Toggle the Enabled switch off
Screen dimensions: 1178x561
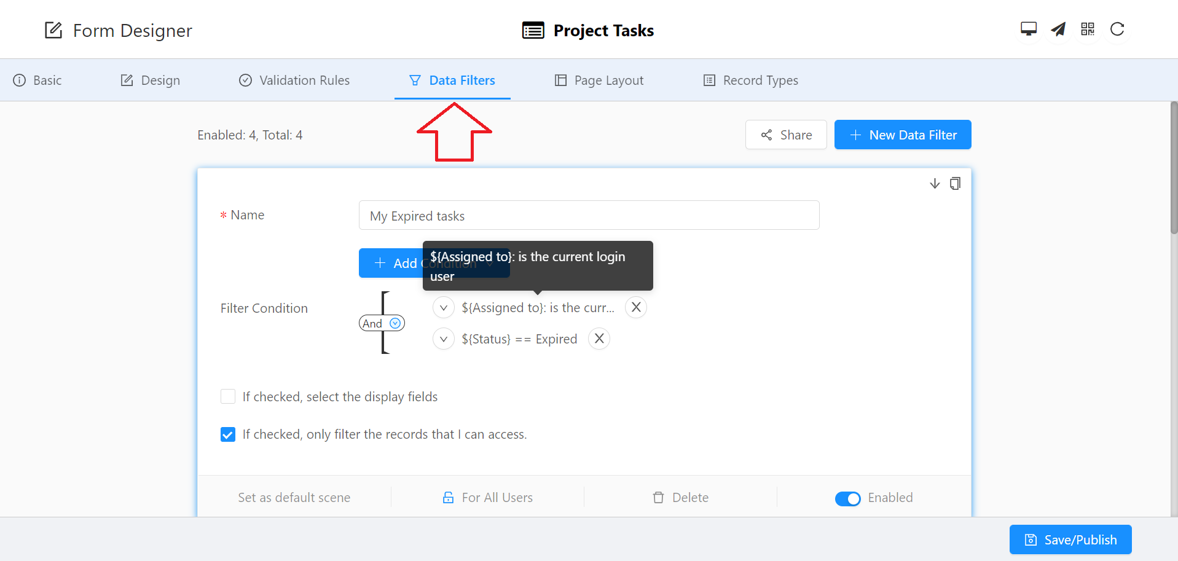pos(848,498)
